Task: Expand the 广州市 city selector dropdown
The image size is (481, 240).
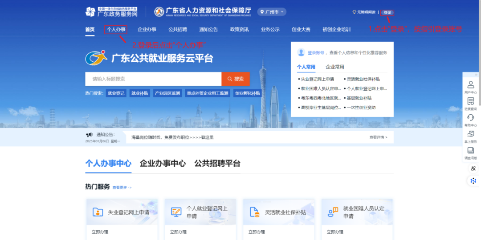Action: click(272, 12)
